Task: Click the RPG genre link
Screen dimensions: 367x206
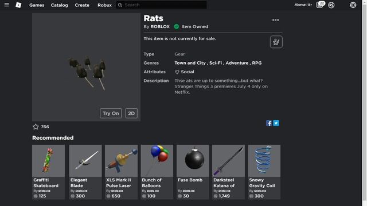Action: (257, 63)
